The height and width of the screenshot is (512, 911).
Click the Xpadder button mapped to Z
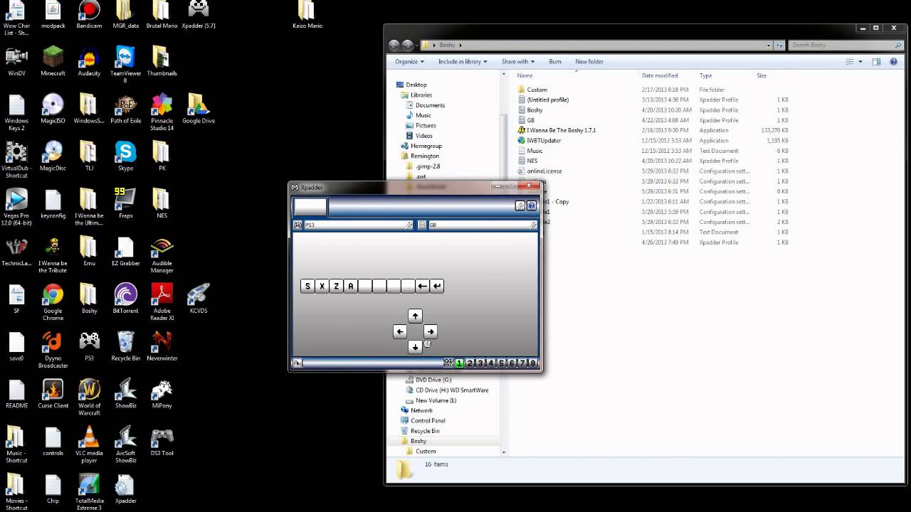point(336,286)
